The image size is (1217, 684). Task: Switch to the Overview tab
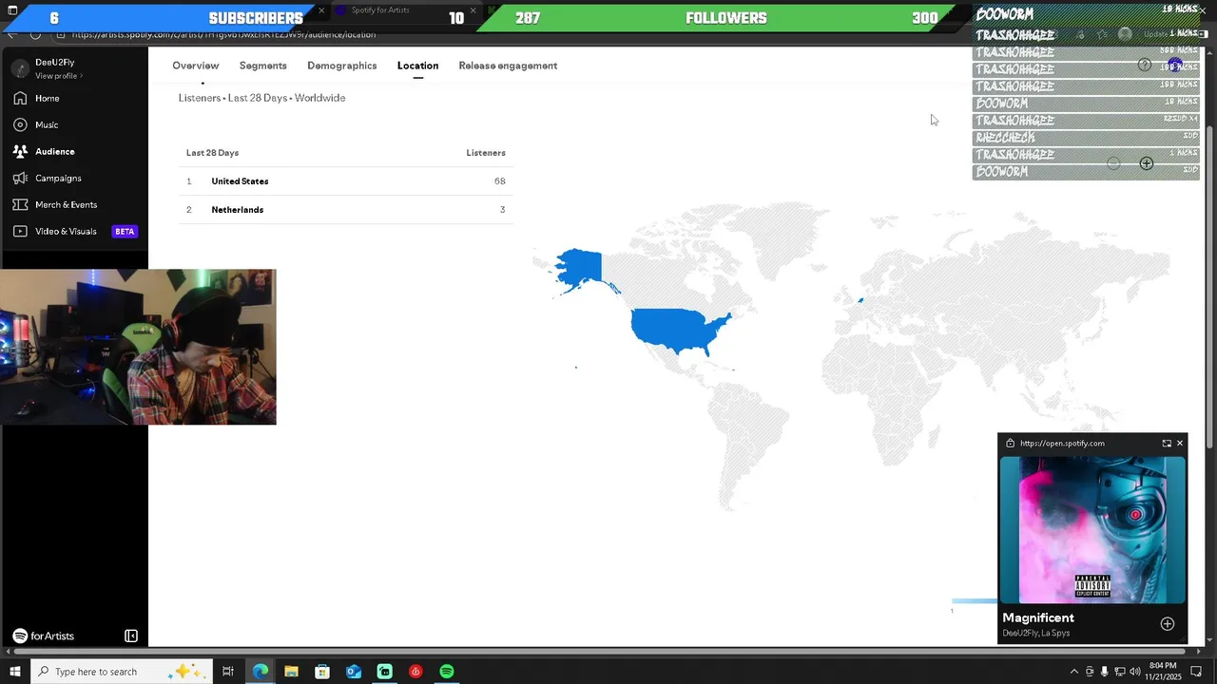click(196, 66)
